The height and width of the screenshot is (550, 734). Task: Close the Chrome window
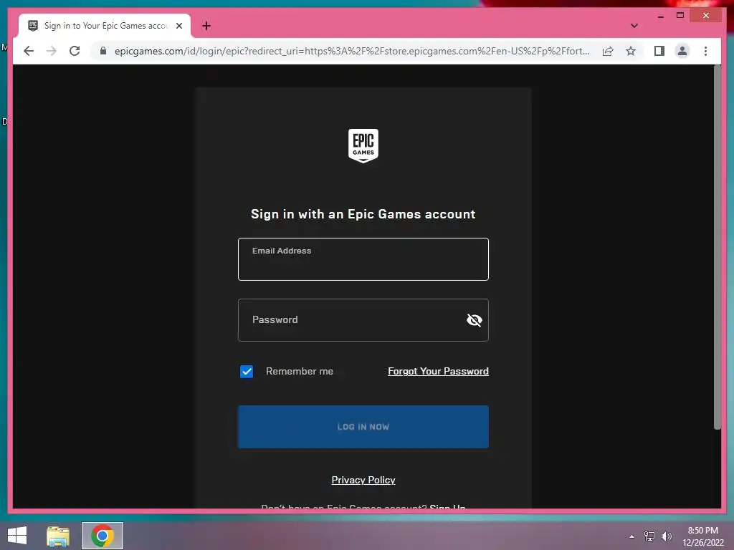[x=706, y=16]
